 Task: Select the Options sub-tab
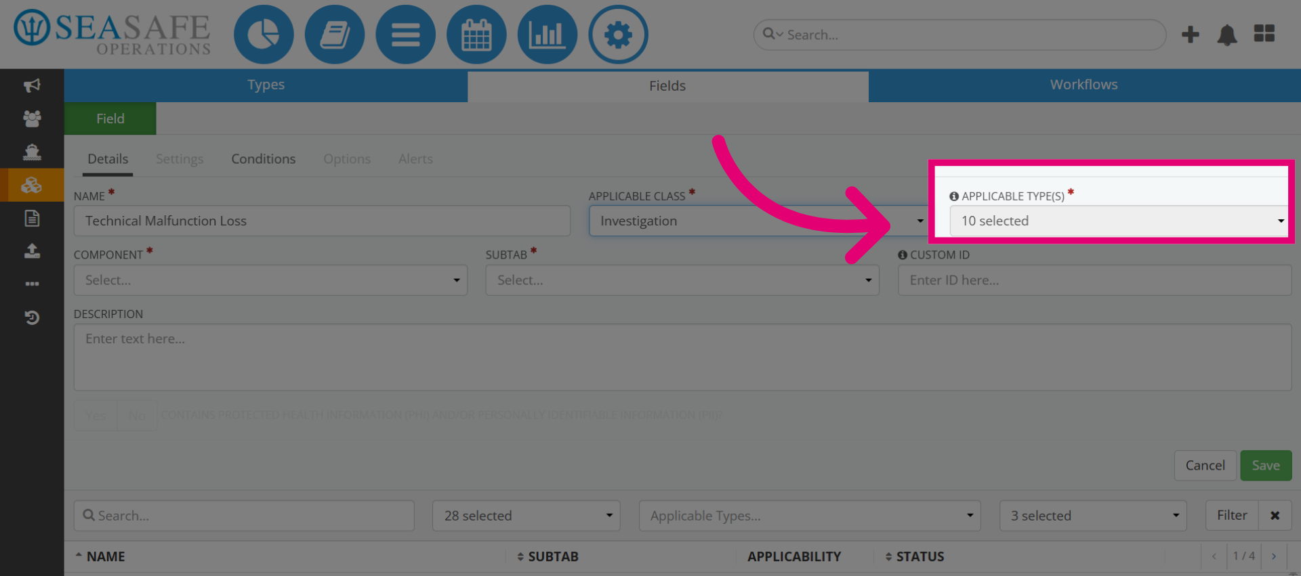pos(347,159)
